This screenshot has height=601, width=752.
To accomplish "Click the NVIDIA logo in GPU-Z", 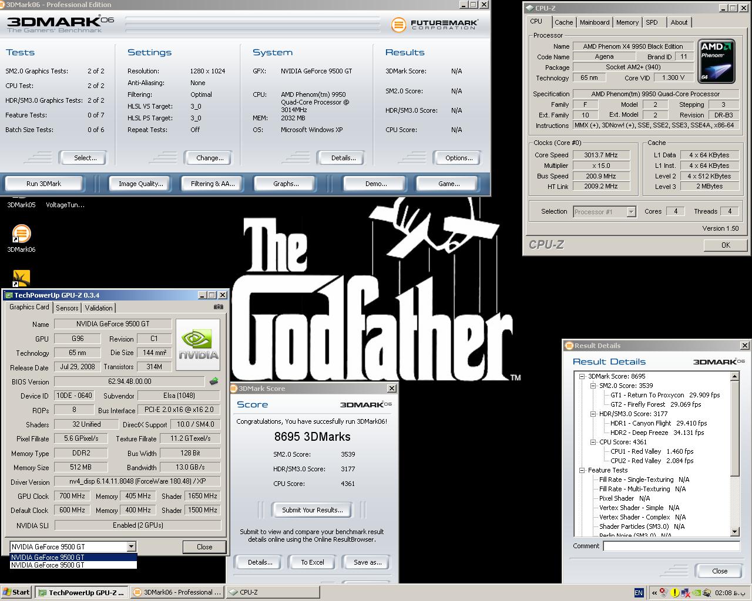I will pos(198,345).
